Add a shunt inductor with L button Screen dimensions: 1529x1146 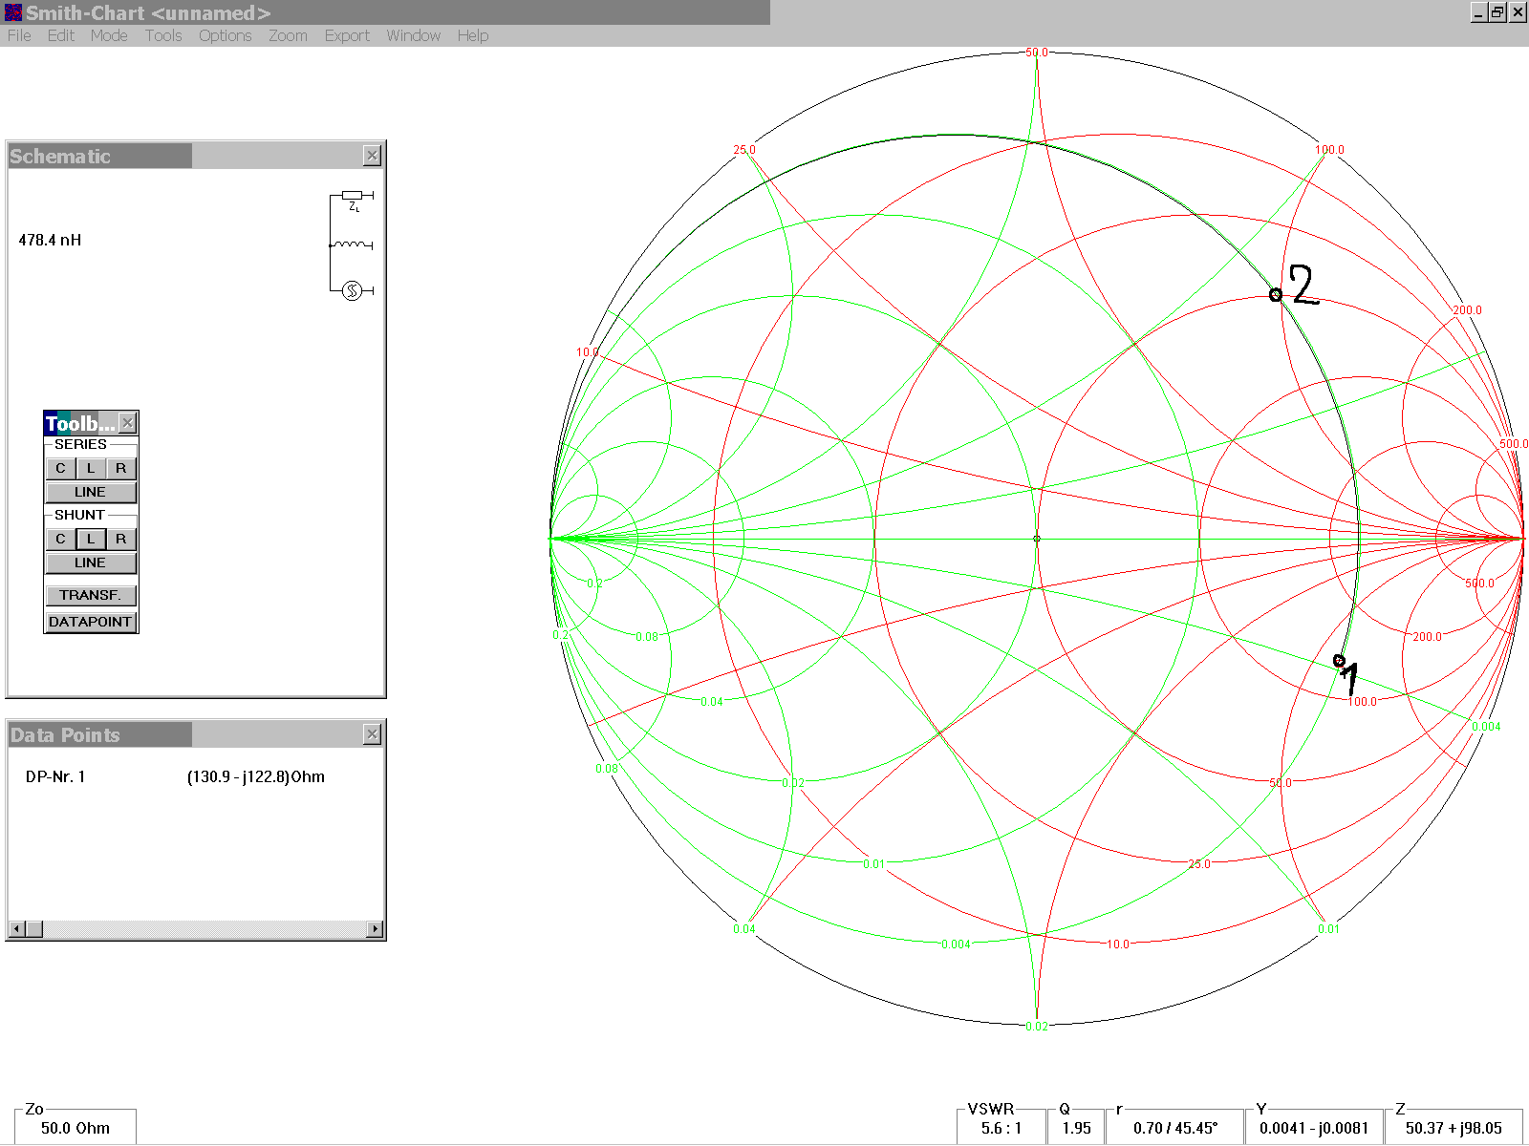[91, 539]
